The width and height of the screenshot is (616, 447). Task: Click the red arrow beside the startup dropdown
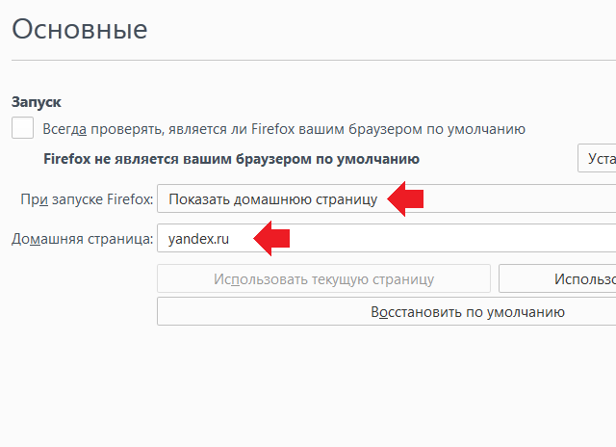click(x=406, y=199)
